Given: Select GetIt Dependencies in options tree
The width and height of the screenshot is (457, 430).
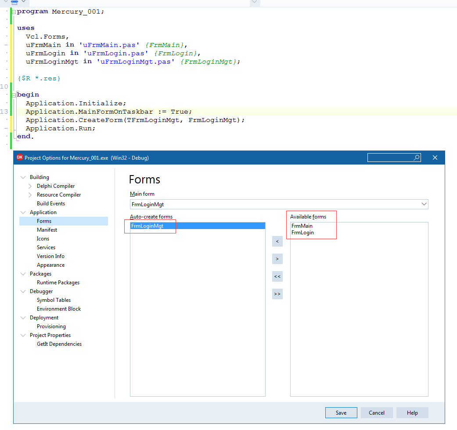Looking at the screenshot, I should coord(59,344).
